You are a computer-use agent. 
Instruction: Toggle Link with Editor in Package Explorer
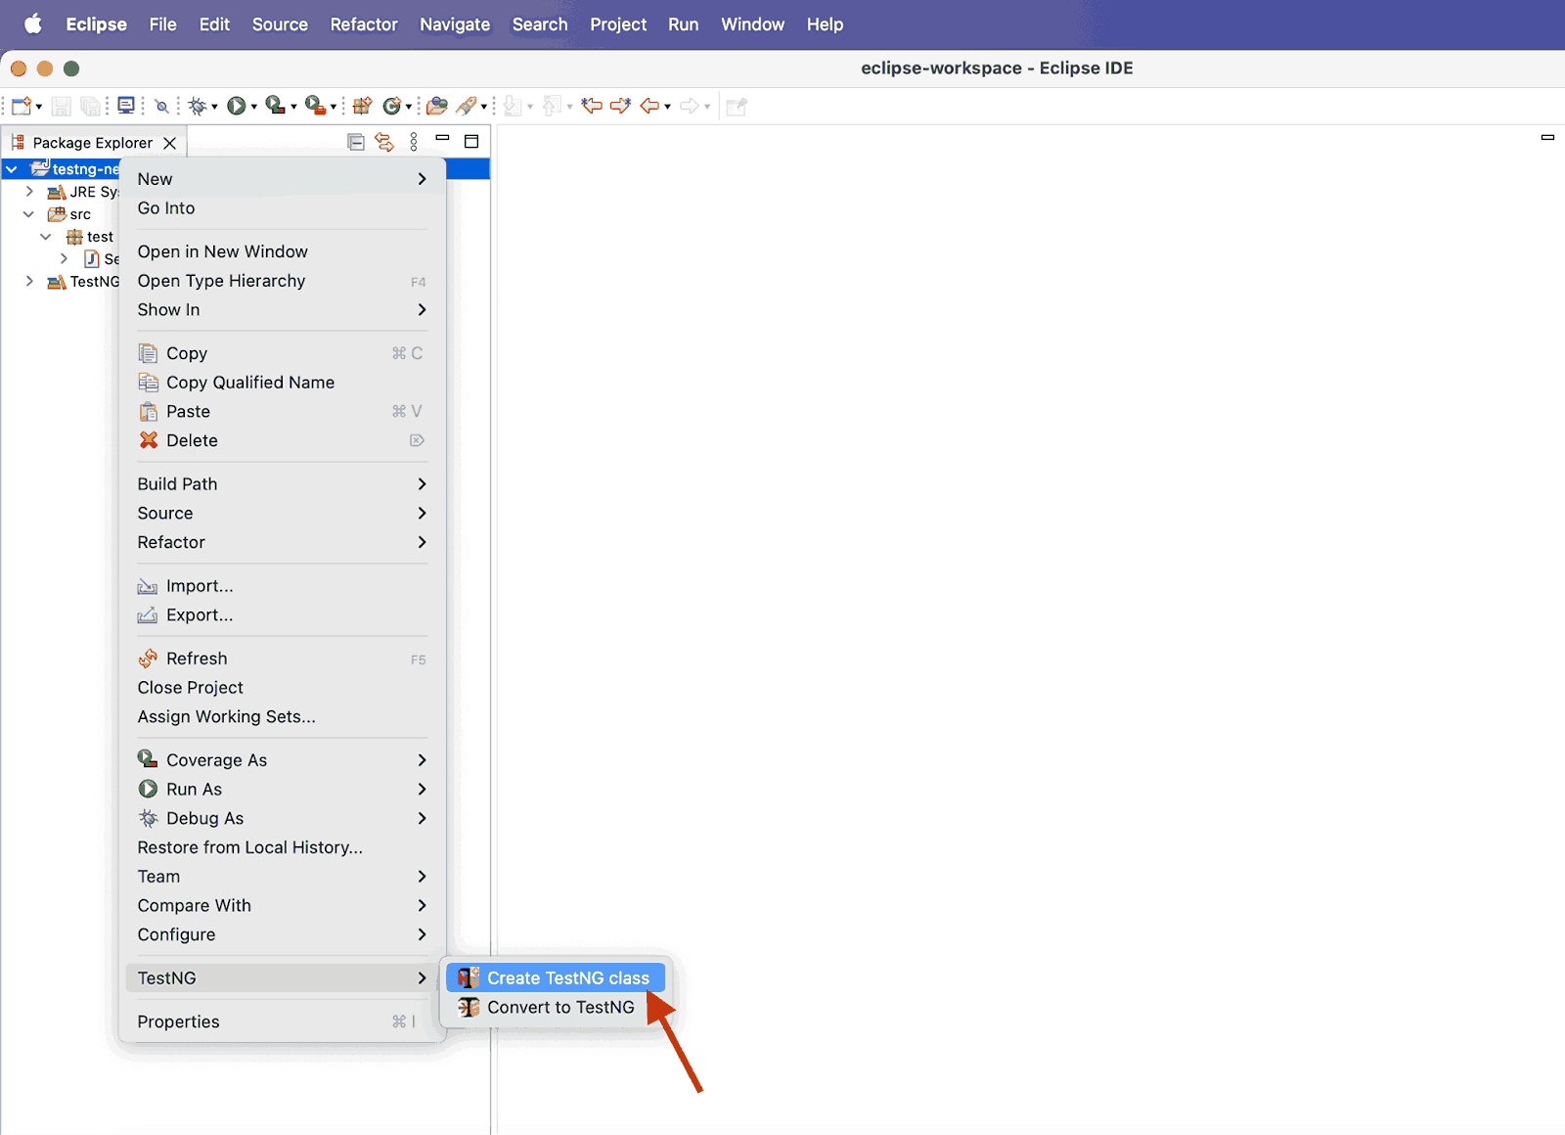coord(384,142)
